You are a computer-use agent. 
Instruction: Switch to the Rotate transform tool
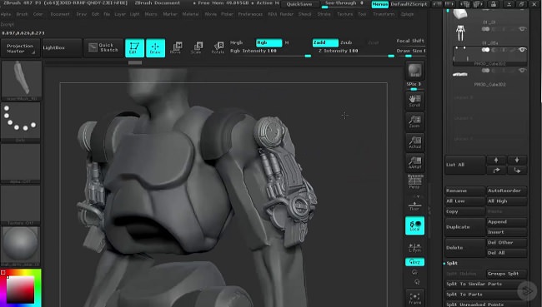pyautogui.click(x=218, y=48)
